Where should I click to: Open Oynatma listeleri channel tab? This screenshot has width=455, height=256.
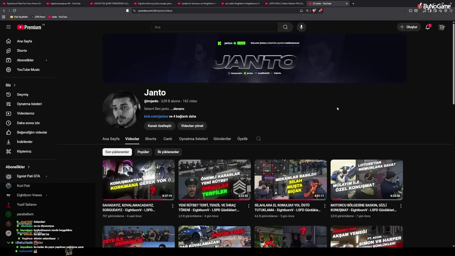coord(193,139)
